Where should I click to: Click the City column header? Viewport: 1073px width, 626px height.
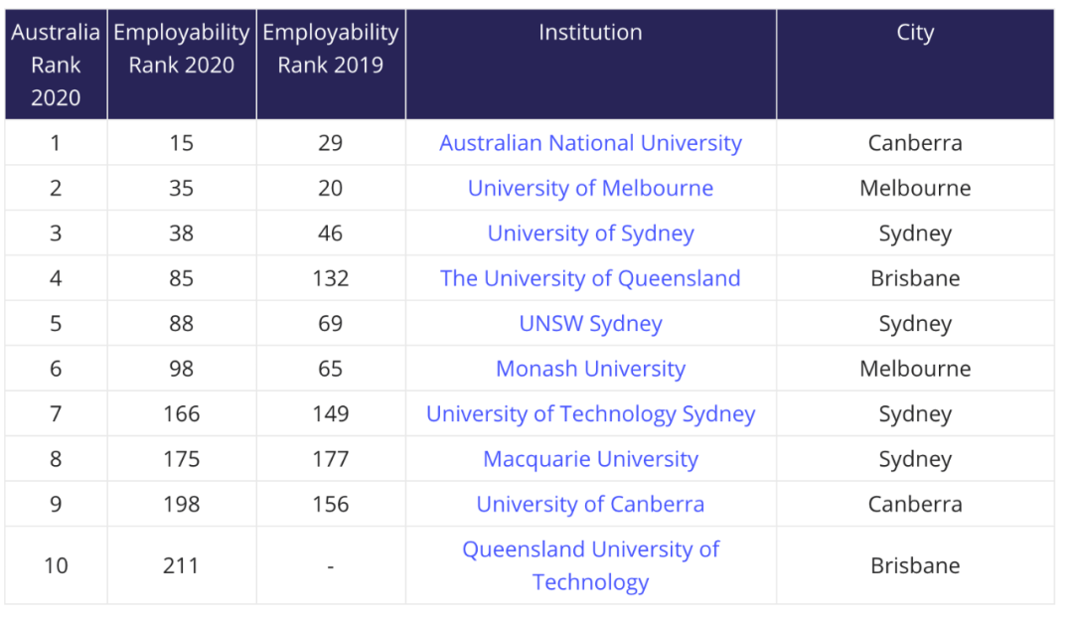pyautogui.click(x=914, y=33)
